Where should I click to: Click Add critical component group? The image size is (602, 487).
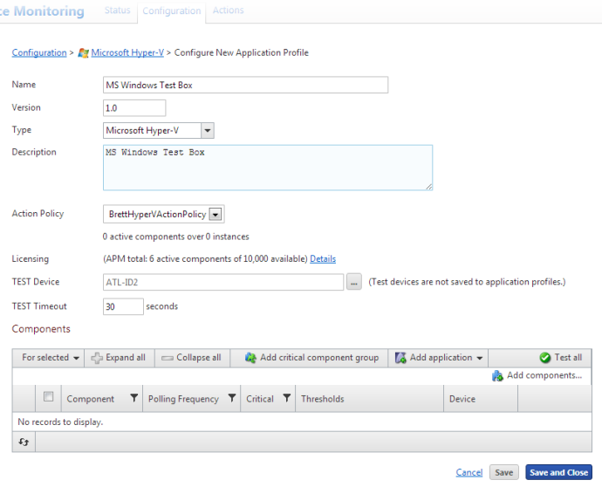pos(311,358)
